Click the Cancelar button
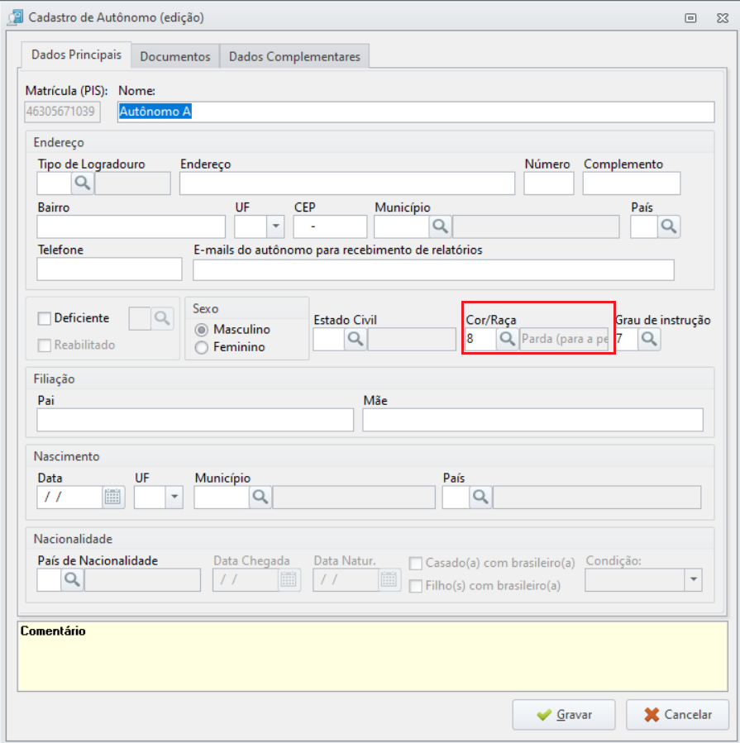This screenshot has width=740, height=743. point(677,715)
